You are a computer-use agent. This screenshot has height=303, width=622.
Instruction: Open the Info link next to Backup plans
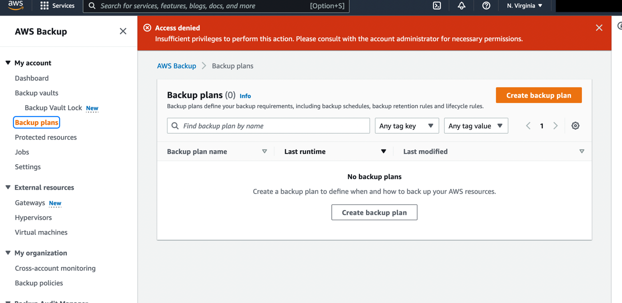click(245, 96)
